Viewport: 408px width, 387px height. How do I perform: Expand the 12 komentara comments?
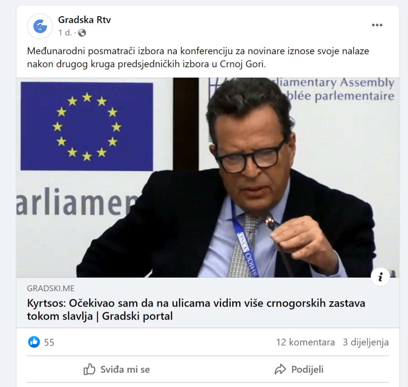coord(306,342)
